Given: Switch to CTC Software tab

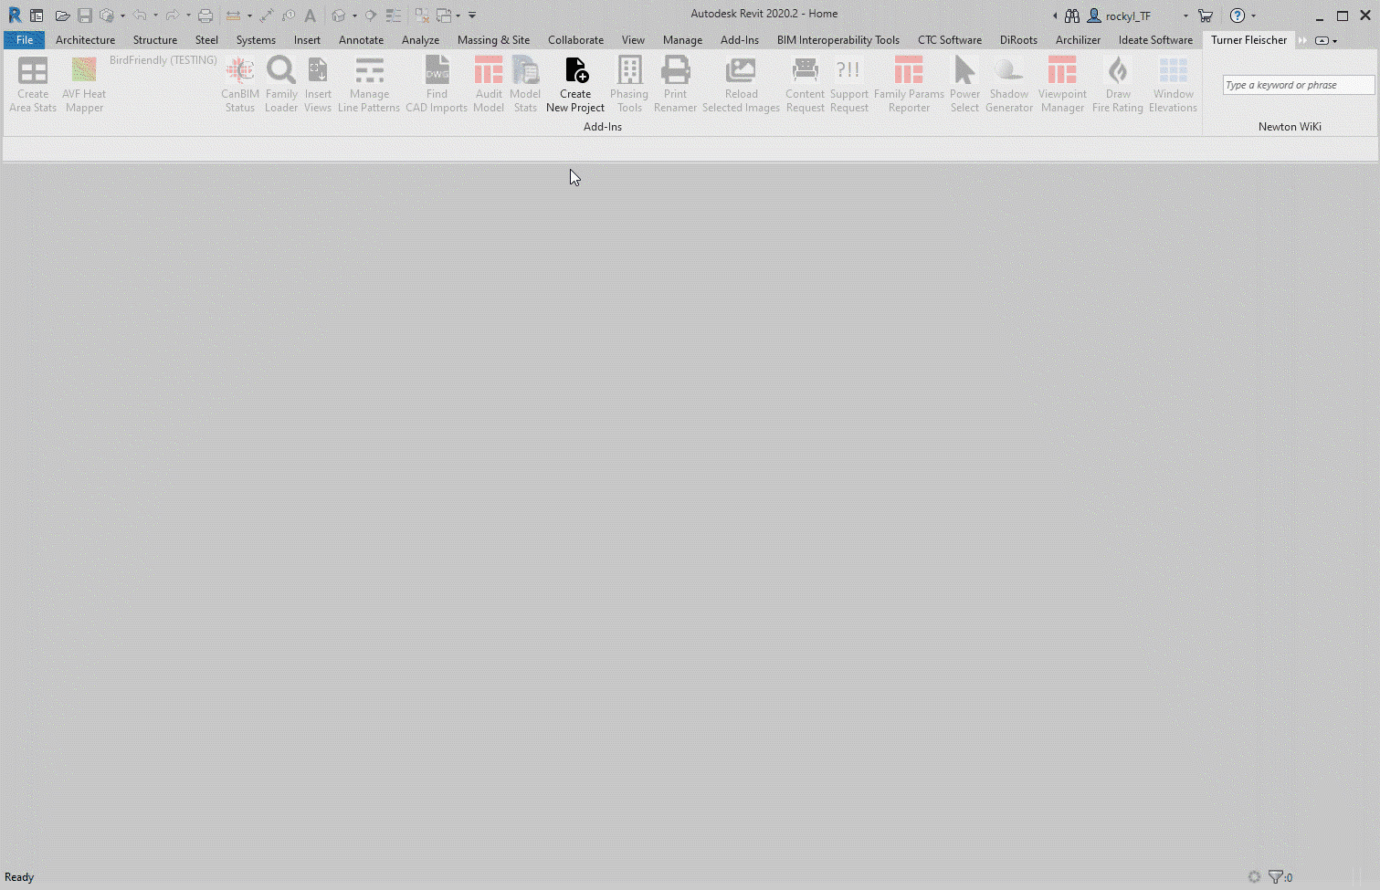Looking at the screenshot, I should coord(950,40).
